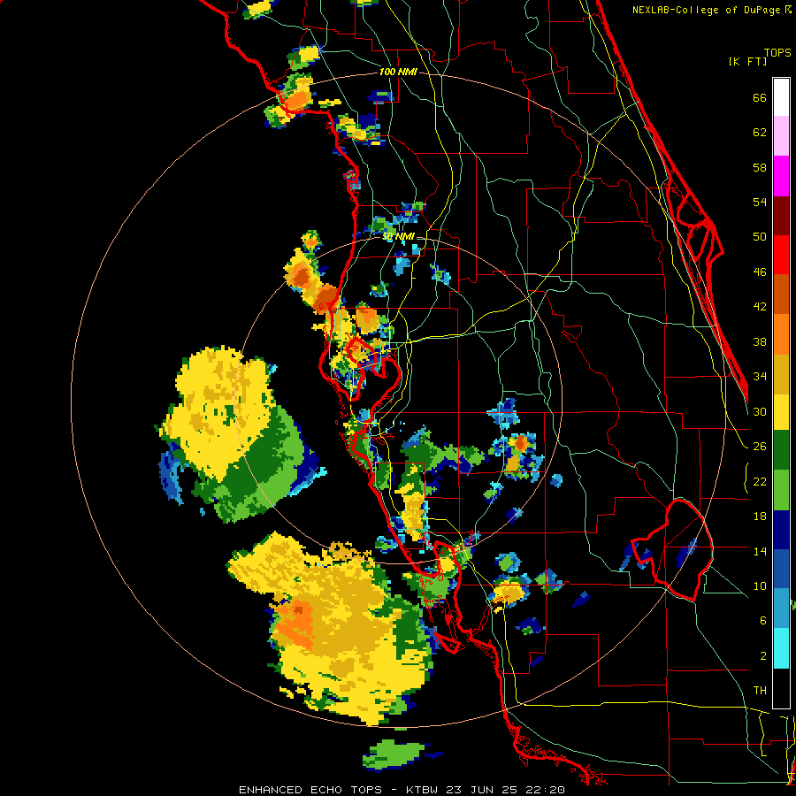Viewport: 796px width, 796px height.
Task: Click the 22 legend value
Action: [760, 481]
